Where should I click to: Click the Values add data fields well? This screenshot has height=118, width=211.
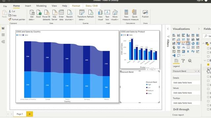tap(186, 93)
